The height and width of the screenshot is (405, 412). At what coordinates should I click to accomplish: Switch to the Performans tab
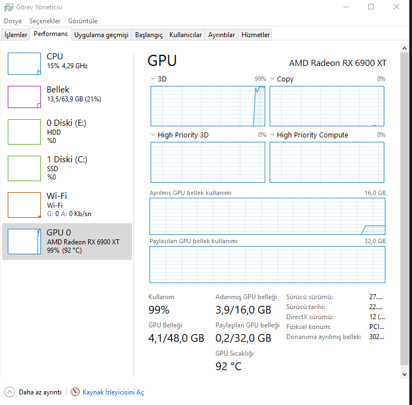tap(51, 34)
